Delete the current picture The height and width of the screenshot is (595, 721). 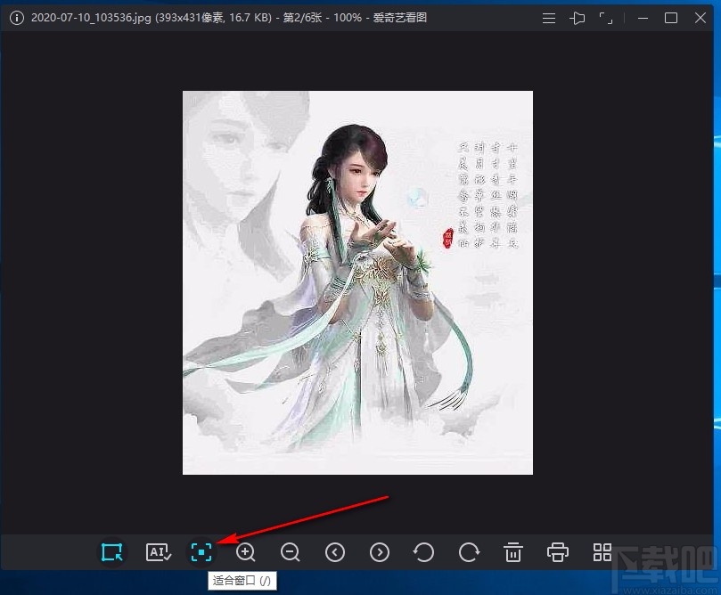tap(512, 552)
